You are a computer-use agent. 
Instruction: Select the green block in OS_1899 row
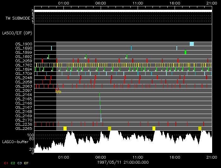[186, 52]
